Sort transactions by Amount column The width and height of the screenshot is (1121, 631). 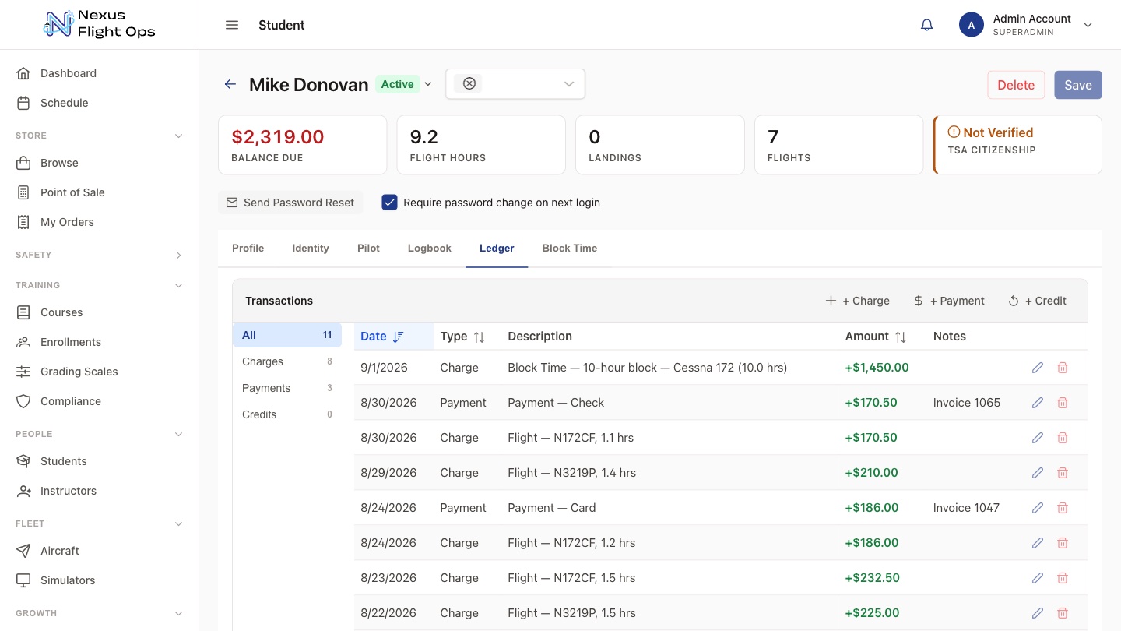[x=876, y=337]
